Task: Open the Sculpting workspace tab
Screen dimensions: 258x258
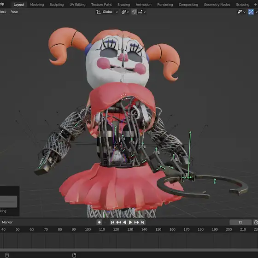Action: click(x=57, y=5)
